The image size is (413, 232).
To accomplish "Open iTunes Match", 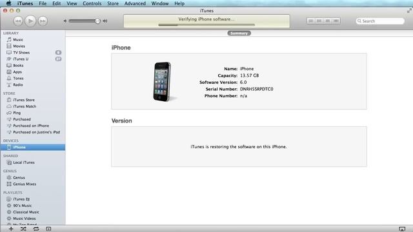I will [25, 106].
